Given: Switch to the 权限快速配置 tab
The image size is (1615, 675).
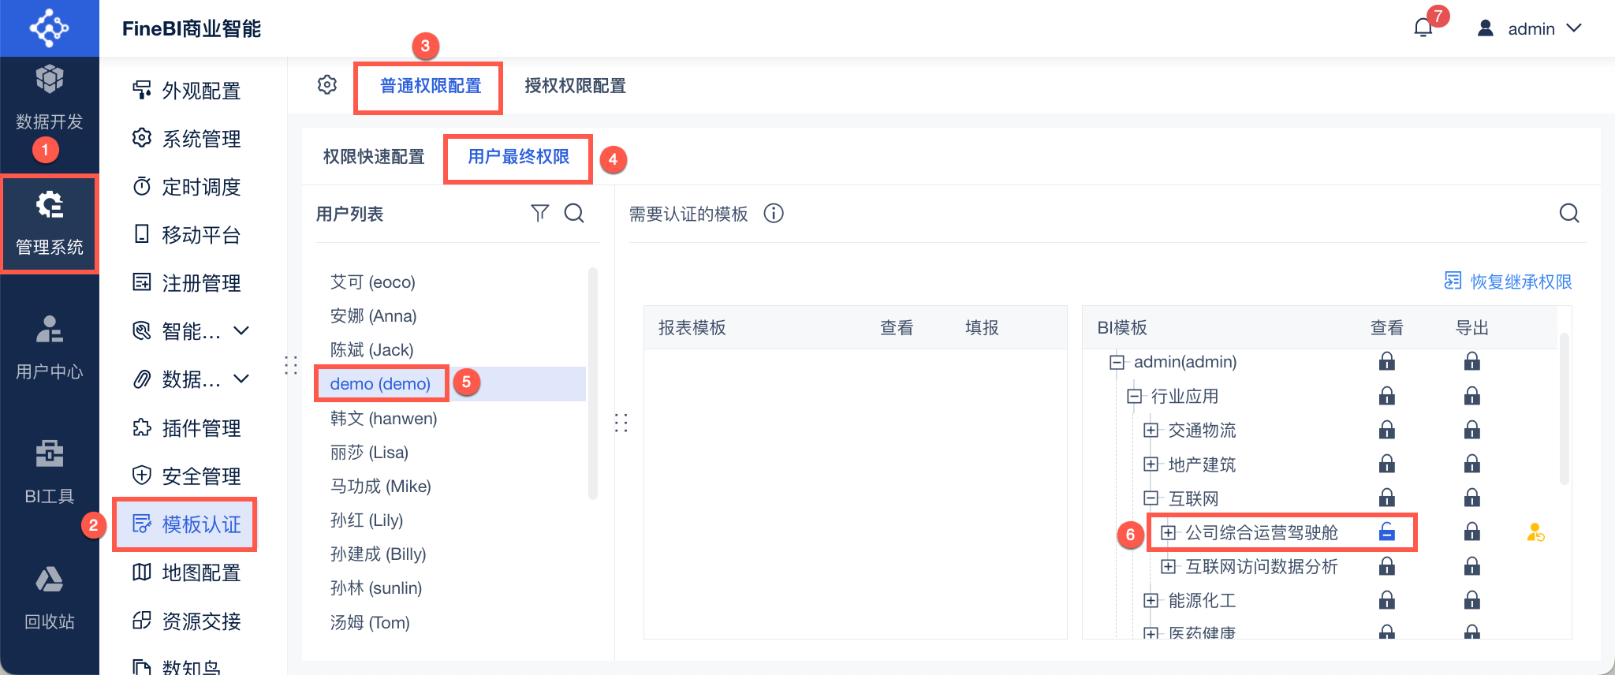Looking at the screenshot, I should (374, 157).
